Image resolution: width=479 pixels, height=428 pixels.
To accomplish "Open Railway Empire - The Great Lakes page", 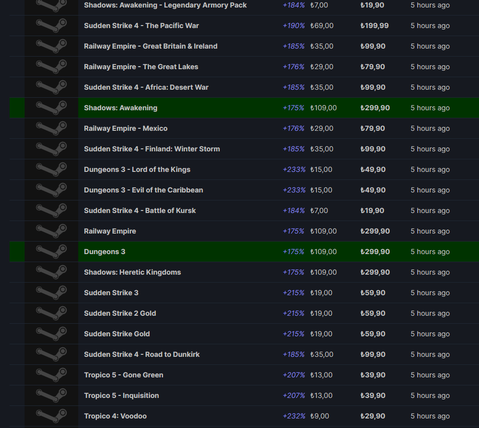I will click(x=141, y=67).
